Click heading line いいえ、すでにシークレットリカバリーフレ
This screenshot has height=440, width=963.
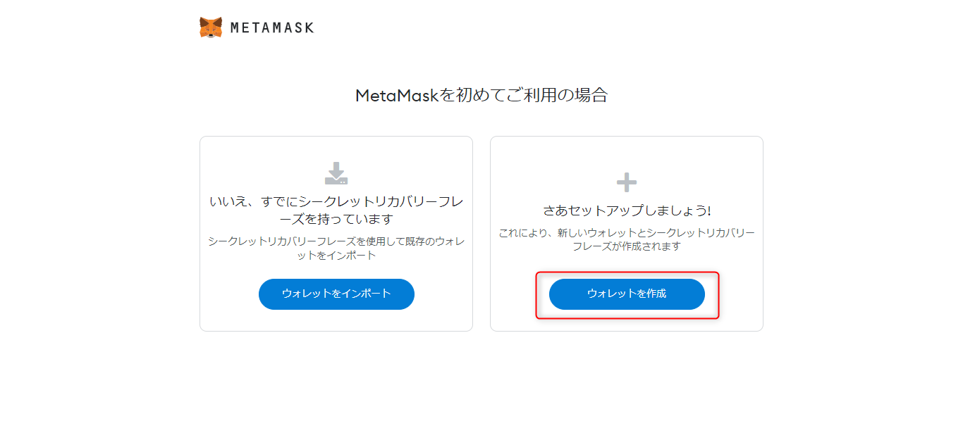(x=336, y=202)
